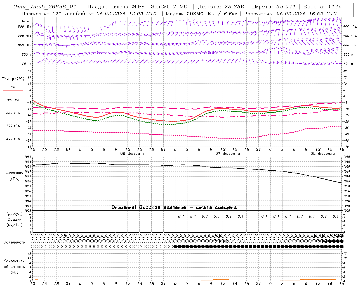Click the Конвективн. panel label
The height and width of the screenshot is (286, 358).
pos(14,261)
